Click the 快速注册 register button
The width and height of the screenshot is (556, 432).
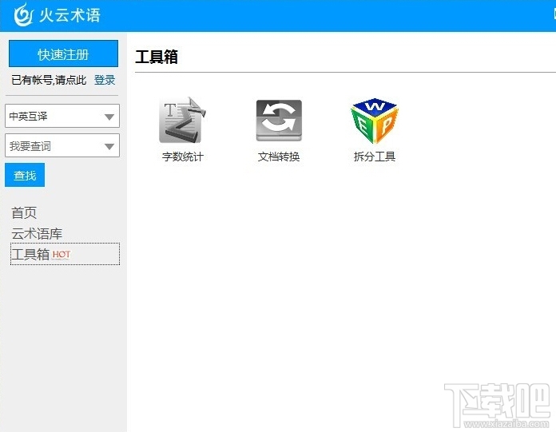pos(63,54)
